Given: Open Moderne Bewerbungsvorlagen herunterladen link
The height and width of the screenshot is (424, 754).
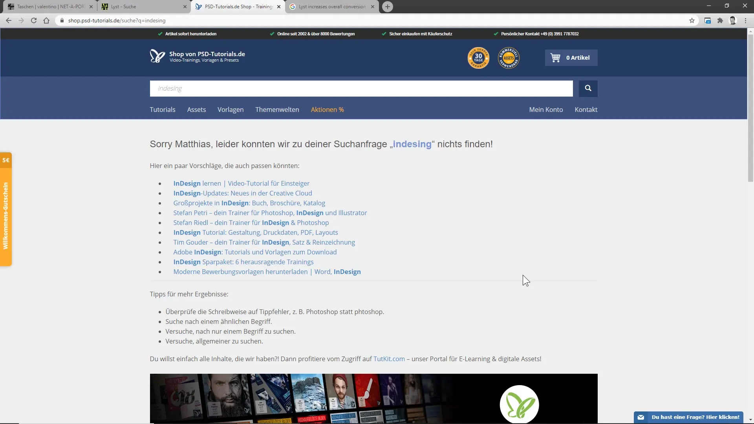Looking at the screenshot, I should pos(267,272).
